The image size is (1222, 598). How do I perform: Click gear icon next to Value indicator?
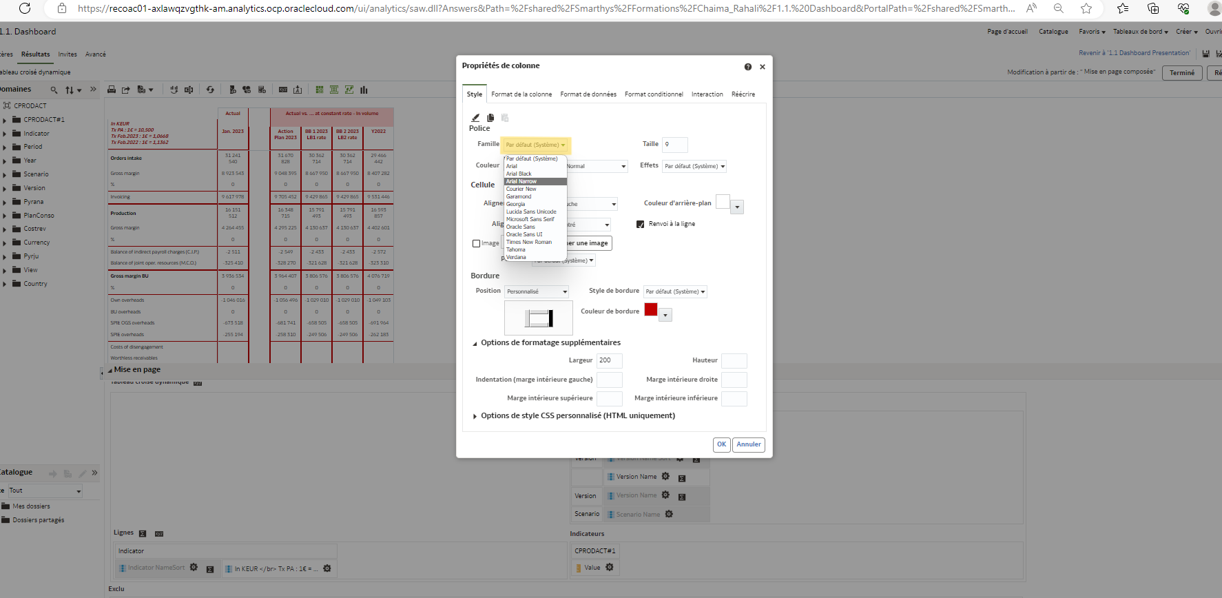pyautogui.click(x=609, y=567)
